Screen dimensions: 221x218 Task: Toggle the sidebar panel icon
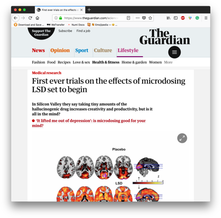(176, 18)
